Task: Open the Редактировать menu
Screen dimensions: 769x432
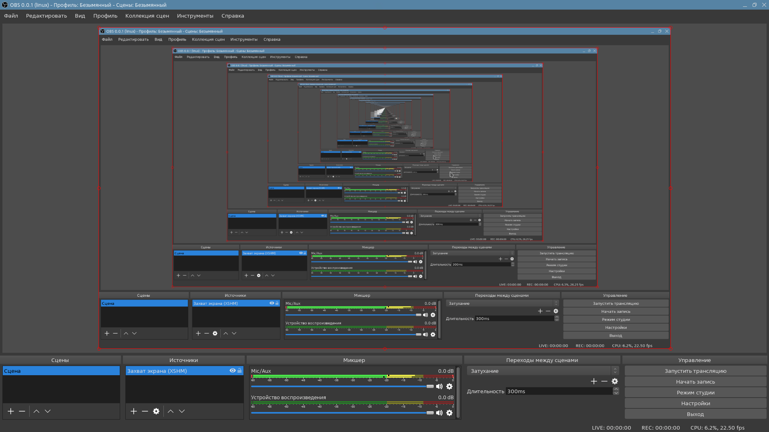Action: [46, 16]
